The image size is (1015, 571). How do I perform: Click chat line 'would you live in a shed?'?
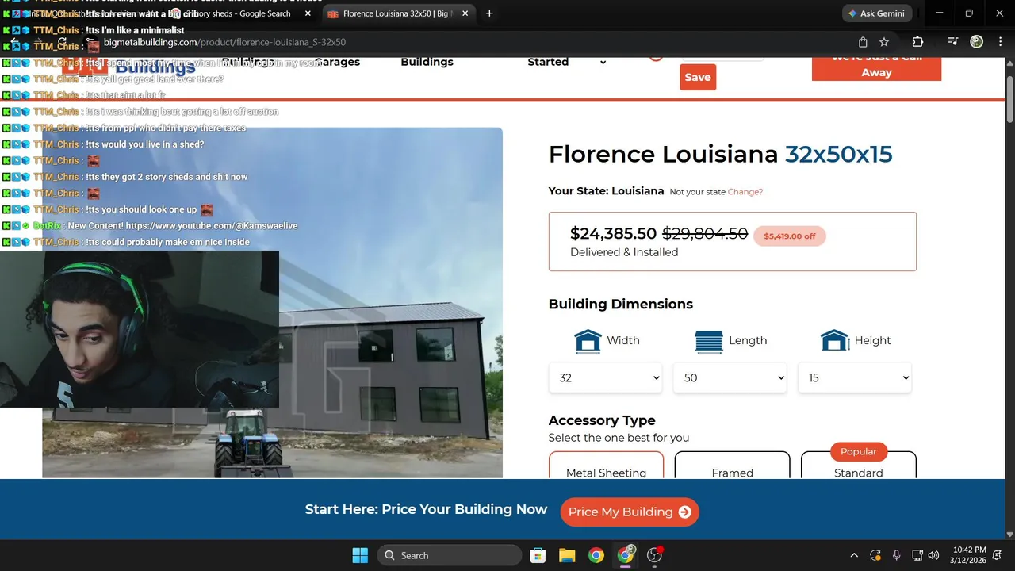tap(145, 144)
